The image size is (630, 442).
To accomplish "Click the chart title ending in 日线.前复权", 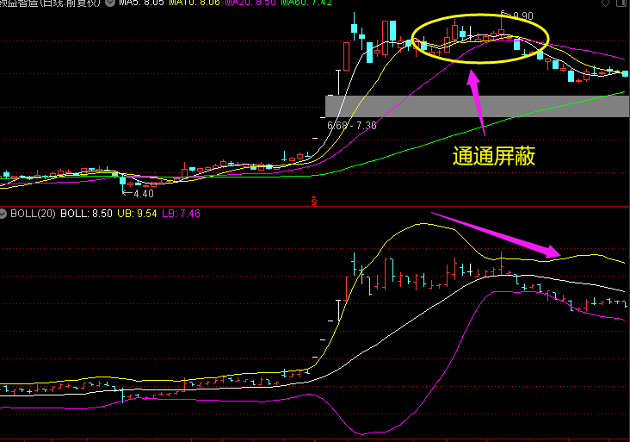I will 50,3.
